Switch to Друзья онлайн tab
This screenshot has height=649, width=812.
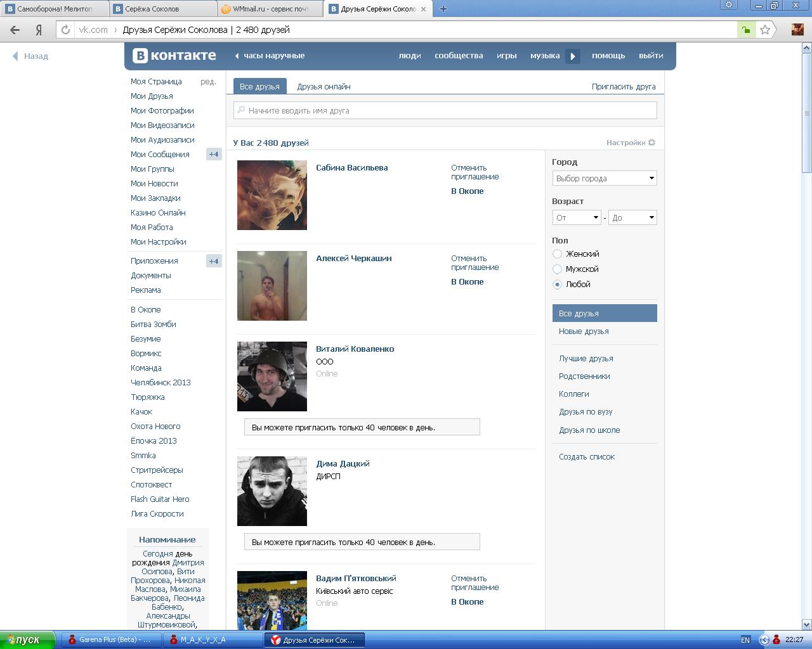pos(324,86)
